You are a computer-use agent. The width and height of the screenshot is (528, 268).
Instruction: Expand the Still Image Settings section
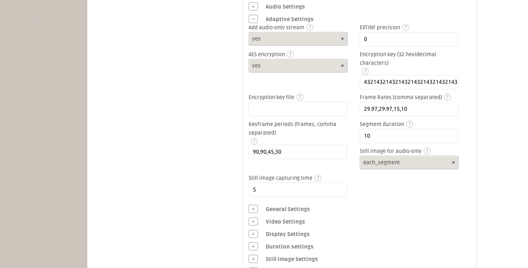pyautogui.click(x=253, y=259)
